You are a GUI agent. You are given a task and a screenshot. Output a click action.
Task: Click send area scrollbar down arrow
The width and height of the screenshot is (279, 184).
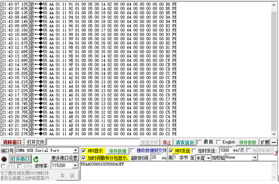point(274,177)
